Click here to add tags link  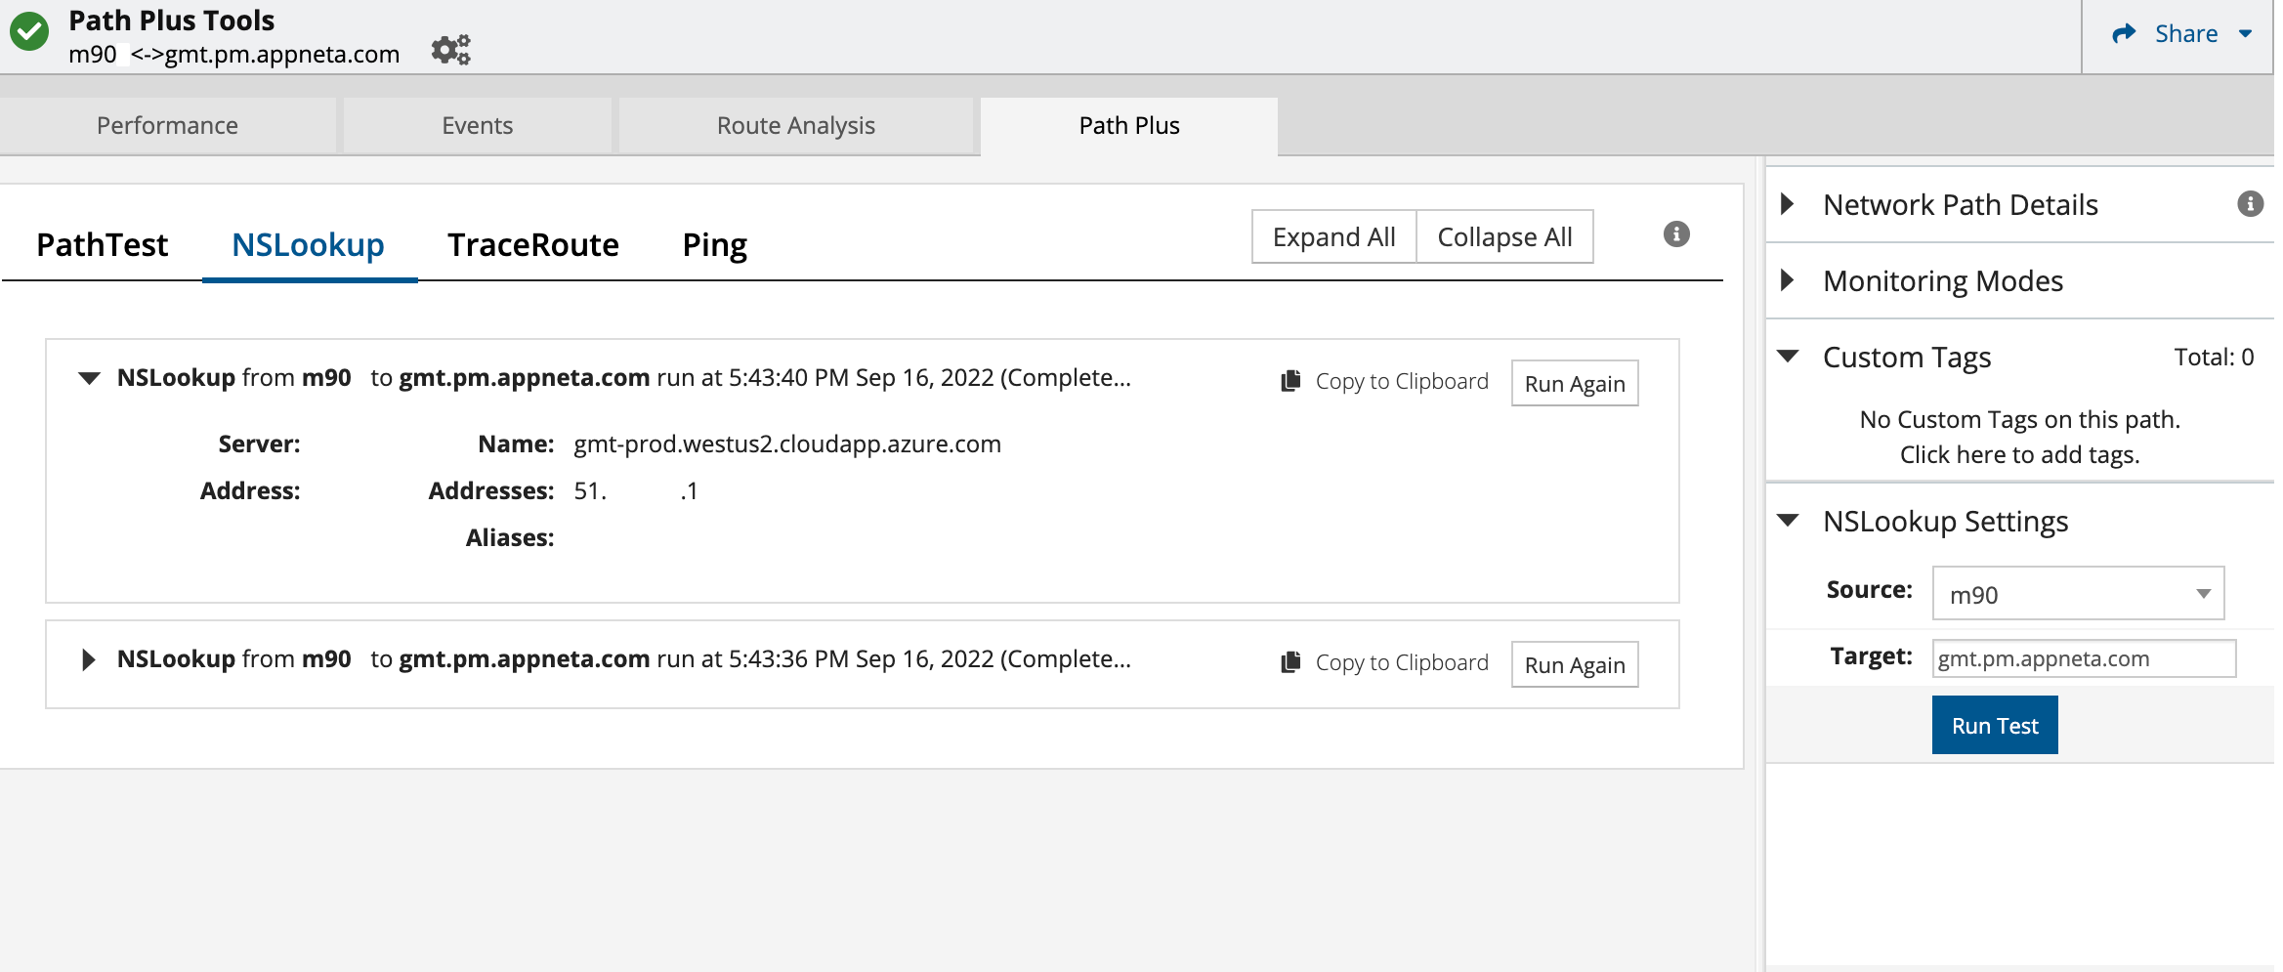pos(2018,455)
